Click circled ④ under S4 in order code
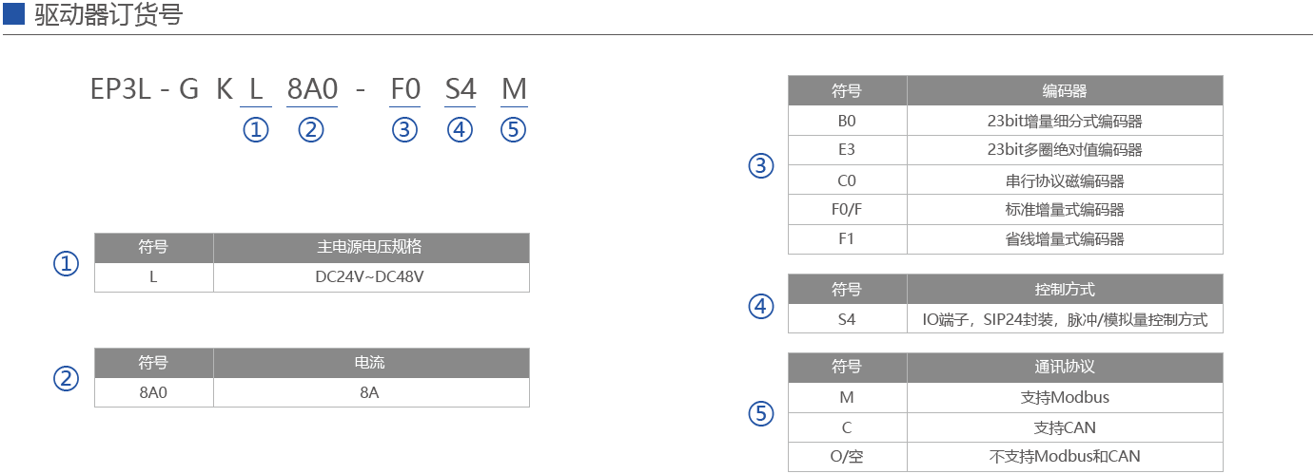The height and width of the screenshot is (474, 1314). coord(460,130)
